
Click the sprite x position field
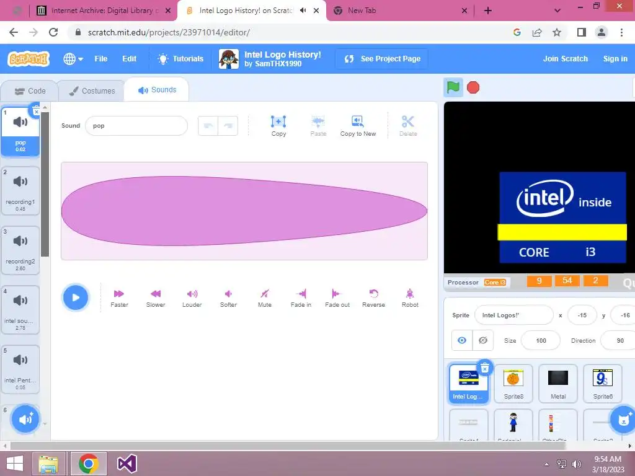point(582,315)
